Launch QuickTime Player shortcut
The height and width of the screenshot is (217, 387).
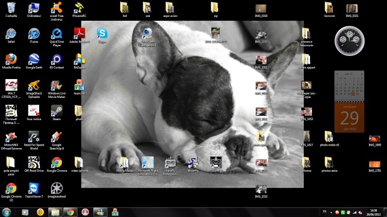pyautogui.click(x=57, y=38)
